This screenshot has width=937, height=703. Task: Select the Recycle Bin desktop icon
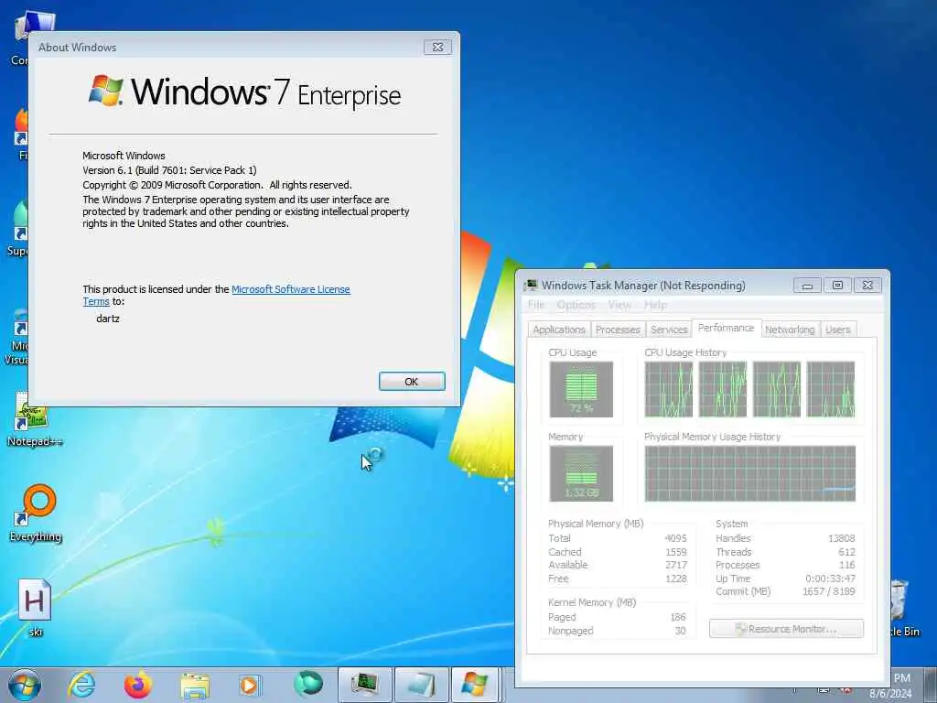click(x=903, y=607)
